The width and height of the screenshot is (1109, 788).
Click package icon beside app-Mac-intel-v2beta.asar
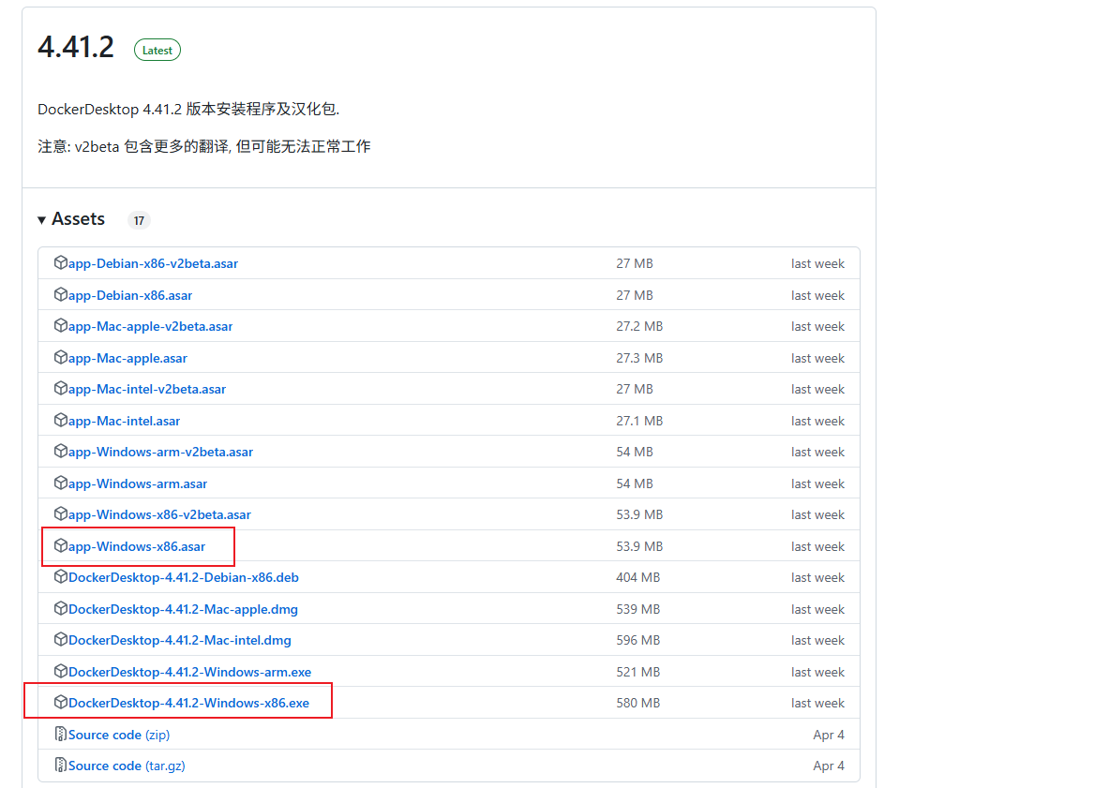tap(61, 389)
